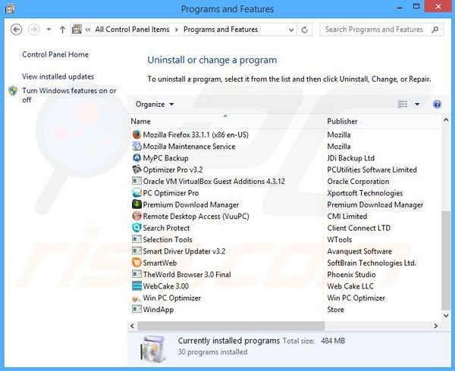Click the Control Panel address bar icon
455x371 pixels.
pyautogui.click(x=77, y=30)
